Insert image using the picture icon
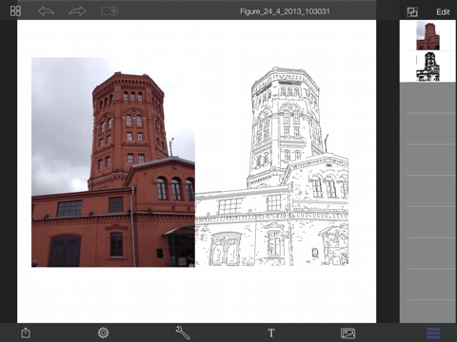The image size is (457, 342). [x=348, y=332]
